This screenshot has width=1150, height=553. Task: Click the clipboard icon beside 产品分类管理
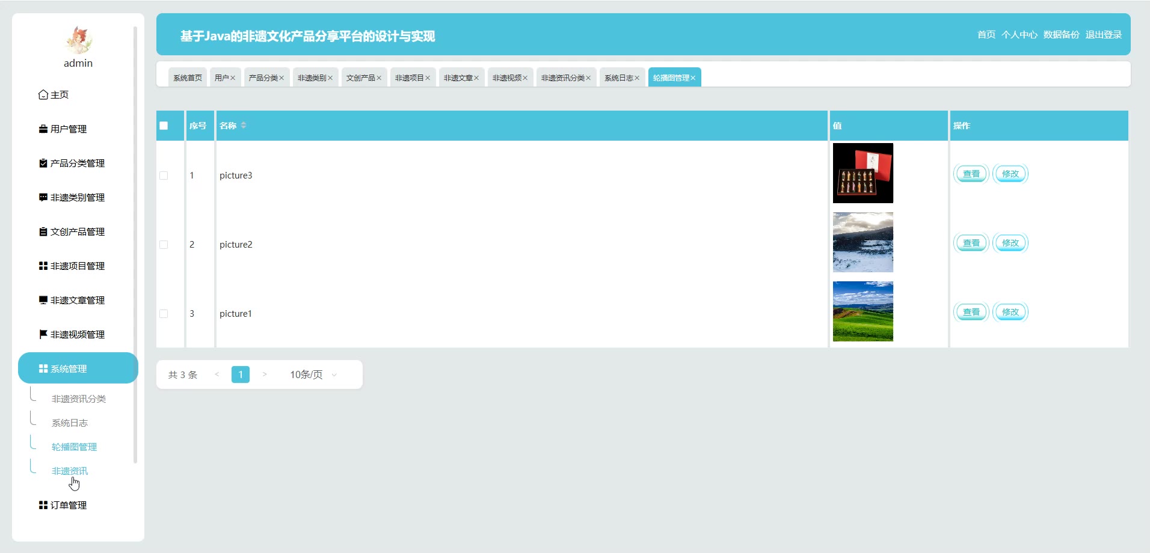(x=43, y=163)
